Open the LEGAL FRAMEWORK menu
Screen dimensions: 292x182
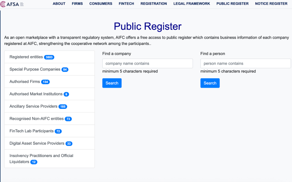191,4
